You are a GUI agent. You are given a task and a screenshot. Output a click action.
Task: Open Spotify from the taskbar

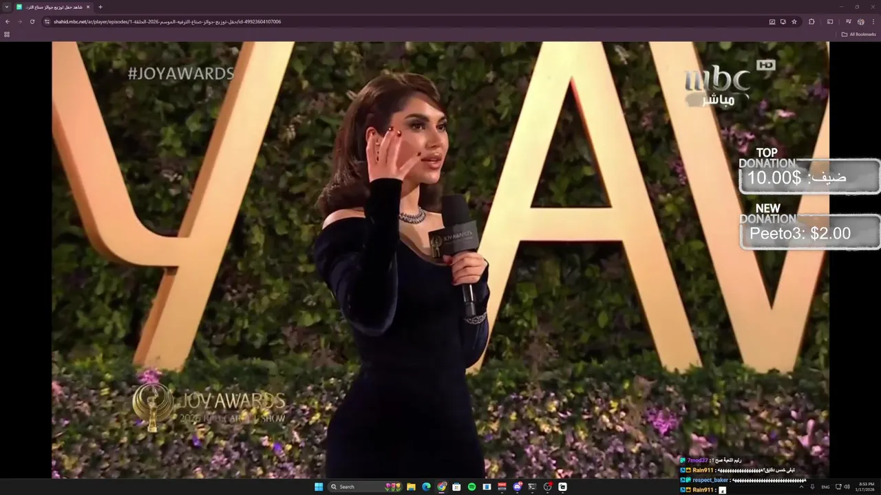click(x=471, y=487)
